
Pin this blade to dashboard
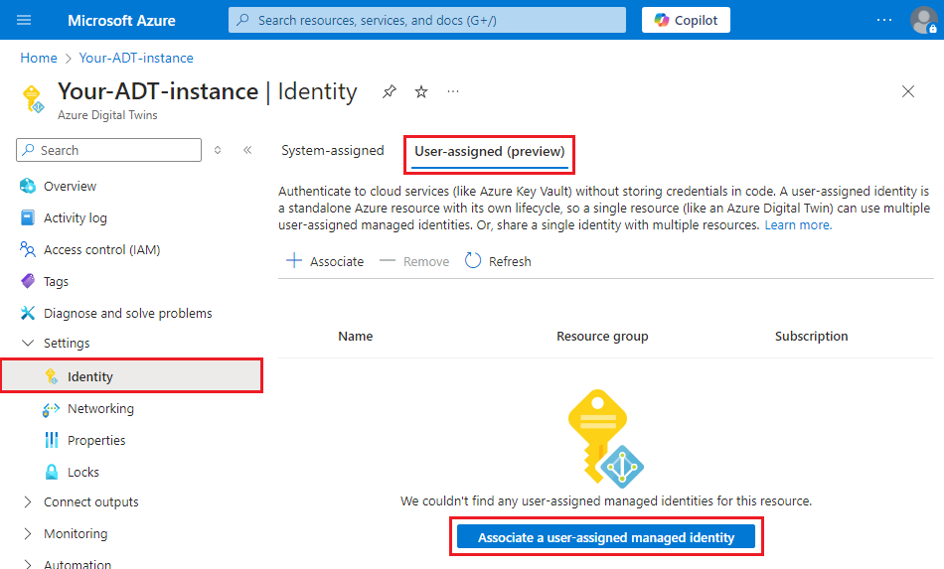click(x=390, y=91)
